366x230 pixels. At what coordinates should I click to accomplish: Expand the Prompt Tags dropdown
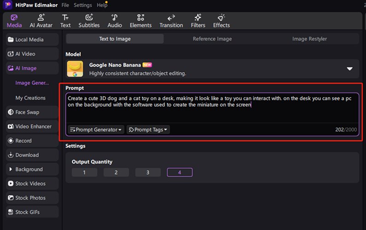[x=148, y=130]
